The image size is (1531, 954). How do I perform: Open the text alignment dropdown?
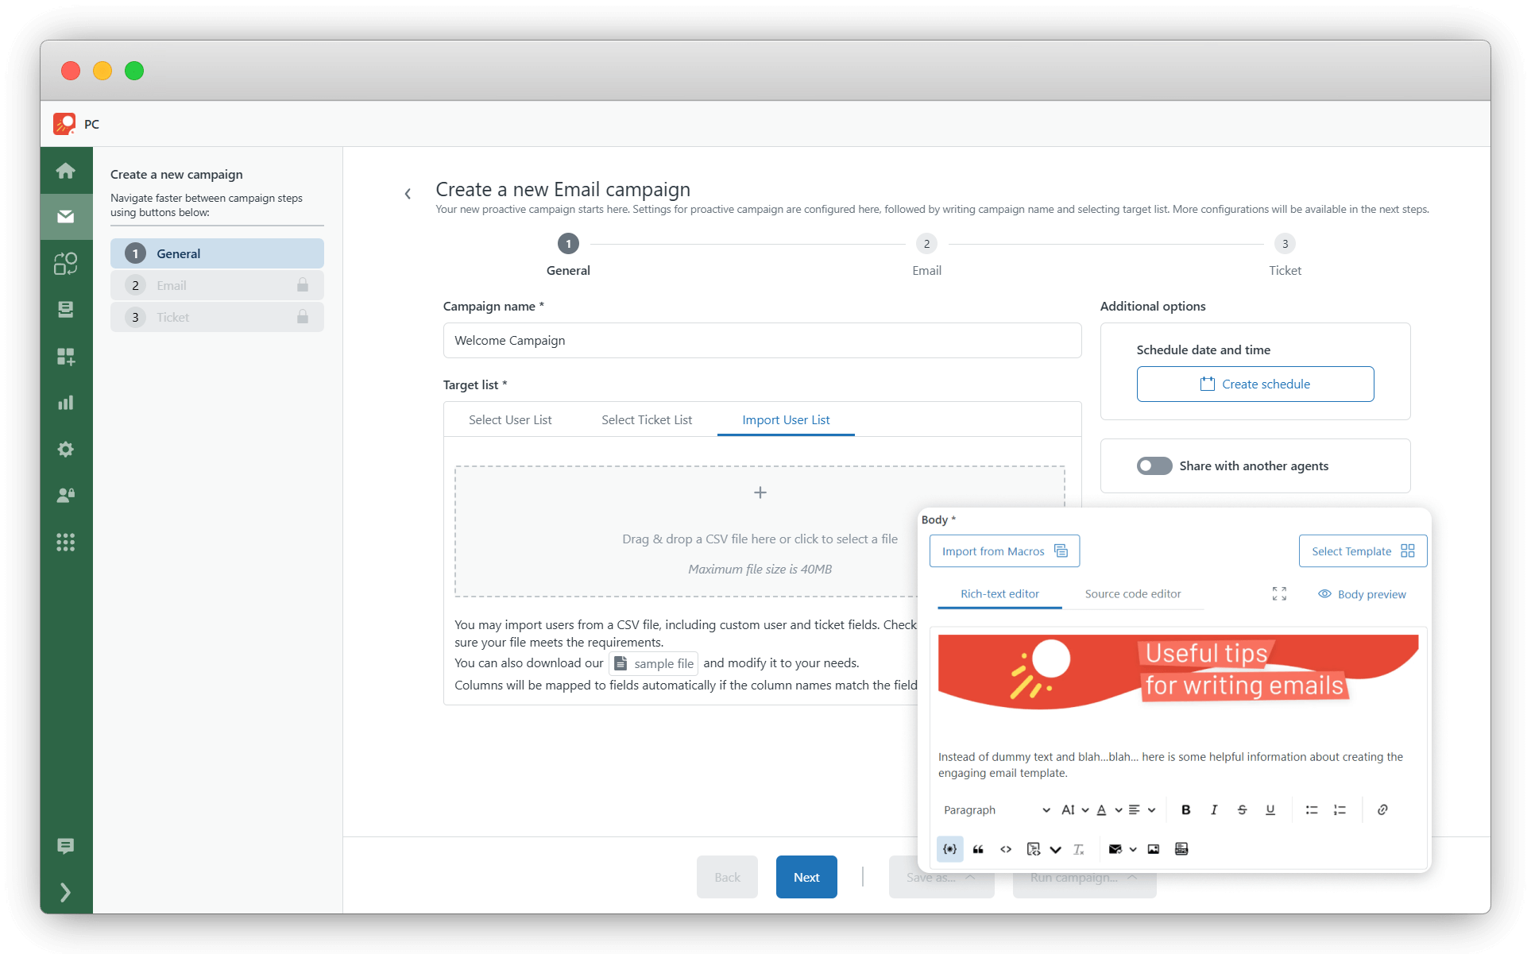[1142, 810]
